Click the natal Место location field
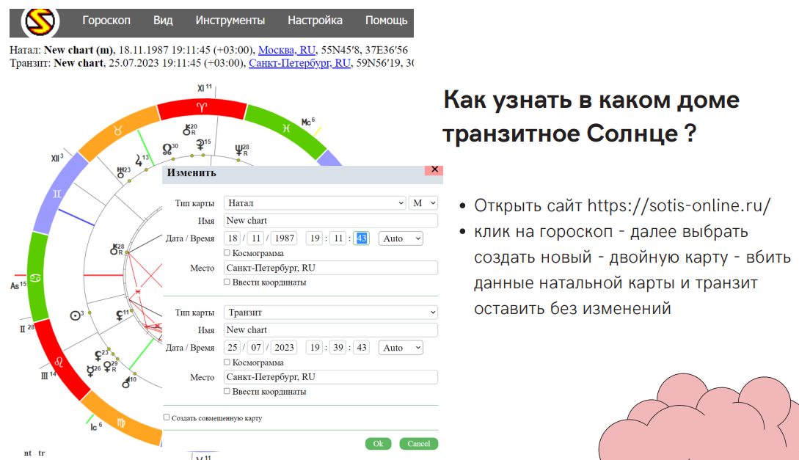This screenshot has width=799, height=460. click(331, 268)
